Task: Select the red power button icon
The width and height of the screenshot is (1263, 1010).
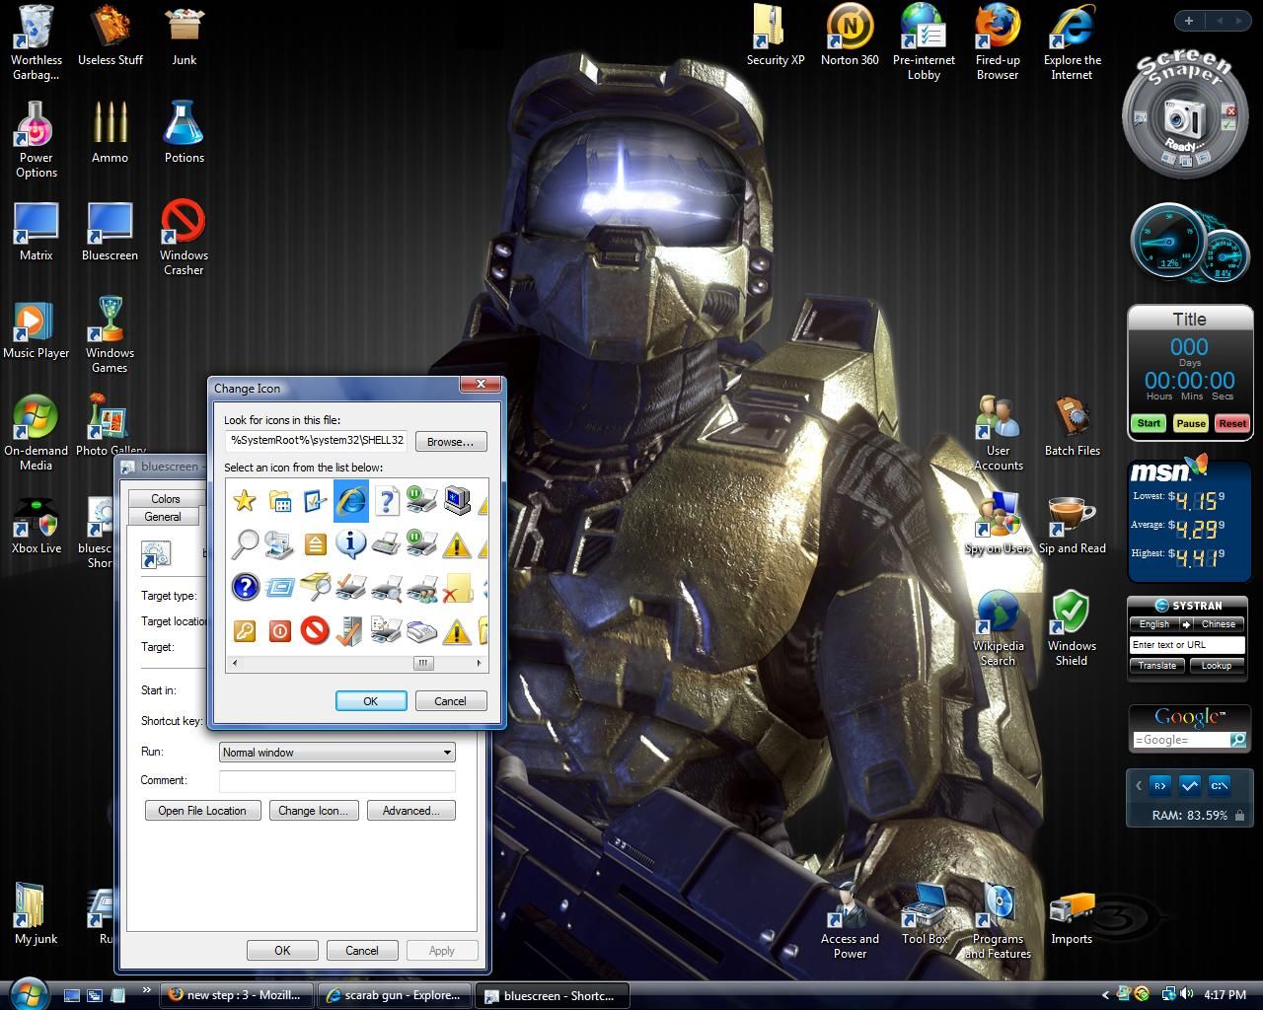Action: 280,629
